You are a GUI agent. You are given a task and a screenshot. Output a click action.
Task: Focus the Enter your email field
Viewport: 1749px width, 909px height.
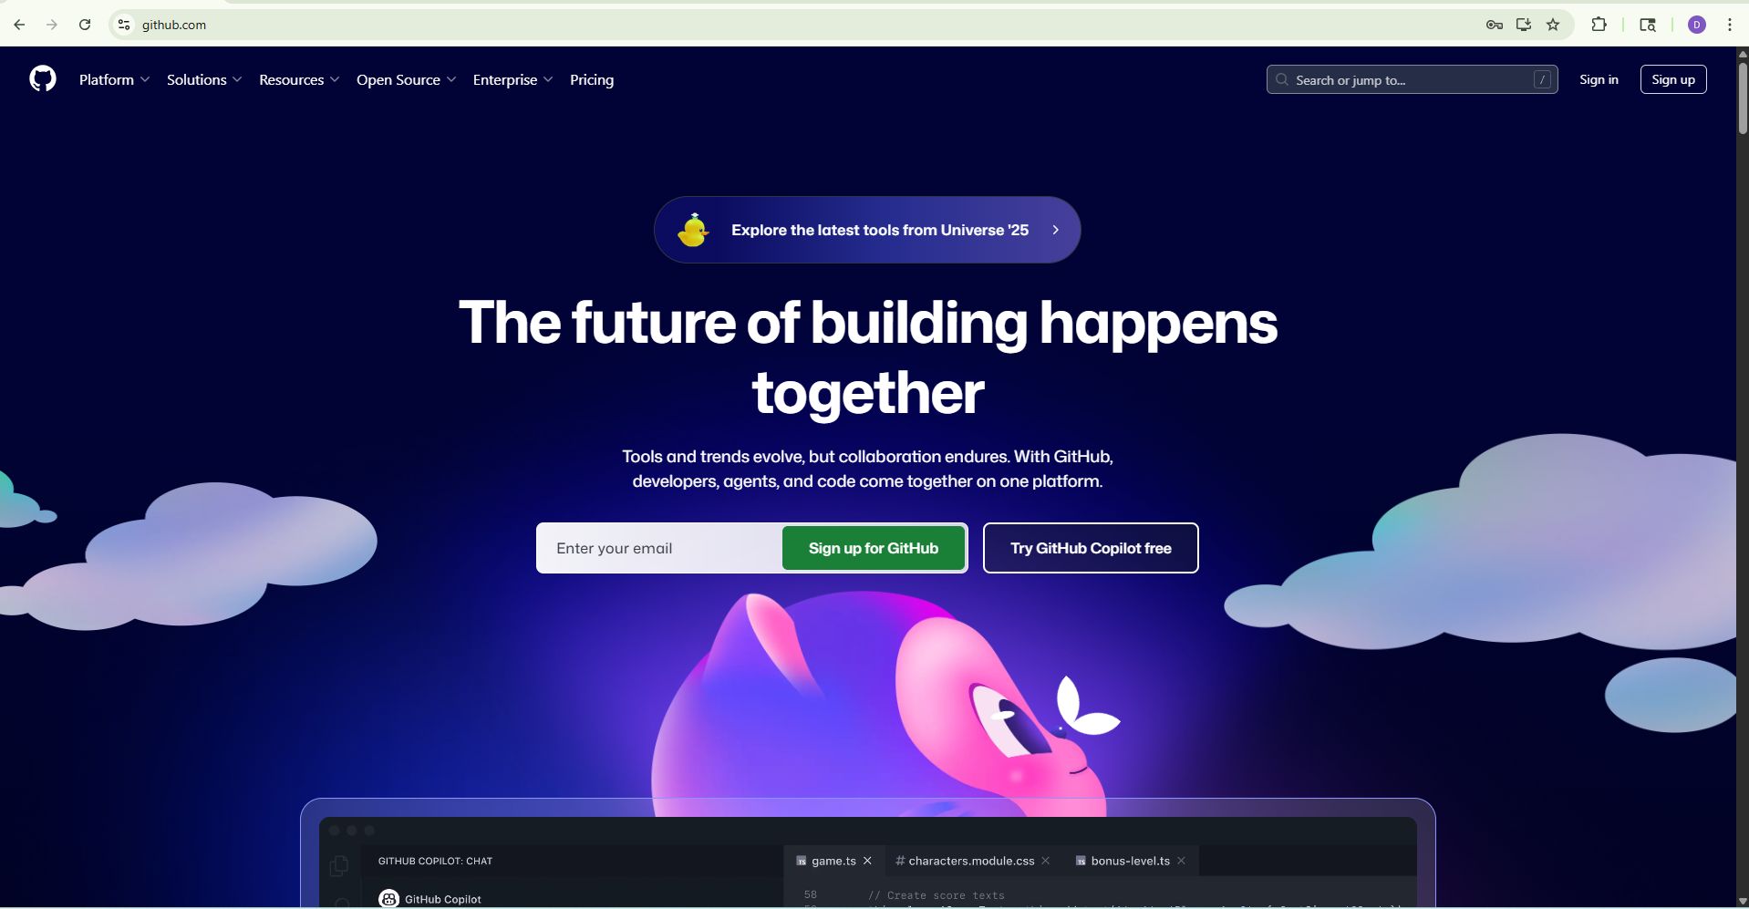659,548
